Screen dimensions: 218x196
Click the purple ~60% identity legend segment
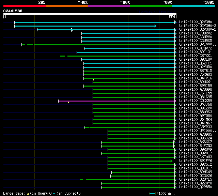pyautogui.click(x=109, y=6)
